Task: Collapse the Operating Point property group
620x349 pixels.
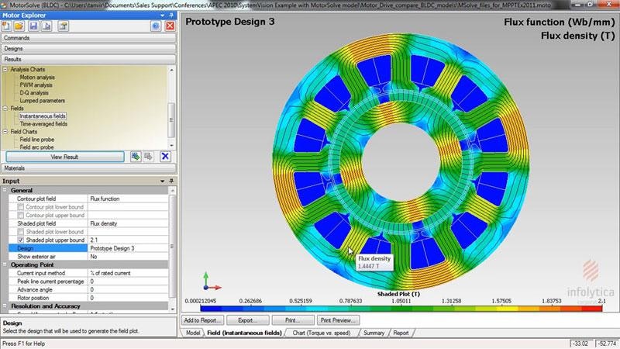Action: pos(6,264)
